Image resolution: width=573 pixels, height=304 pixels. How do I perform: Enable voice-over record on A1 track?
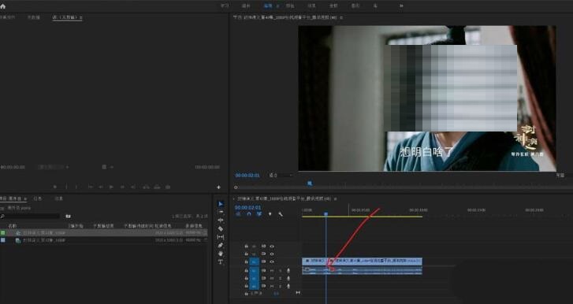coord(288,271)
